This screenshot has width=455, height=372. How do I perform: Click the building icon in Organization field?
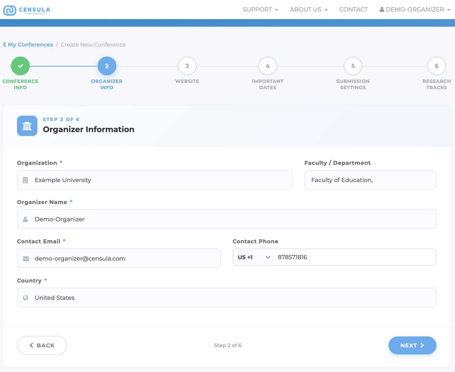pos(25,180)
